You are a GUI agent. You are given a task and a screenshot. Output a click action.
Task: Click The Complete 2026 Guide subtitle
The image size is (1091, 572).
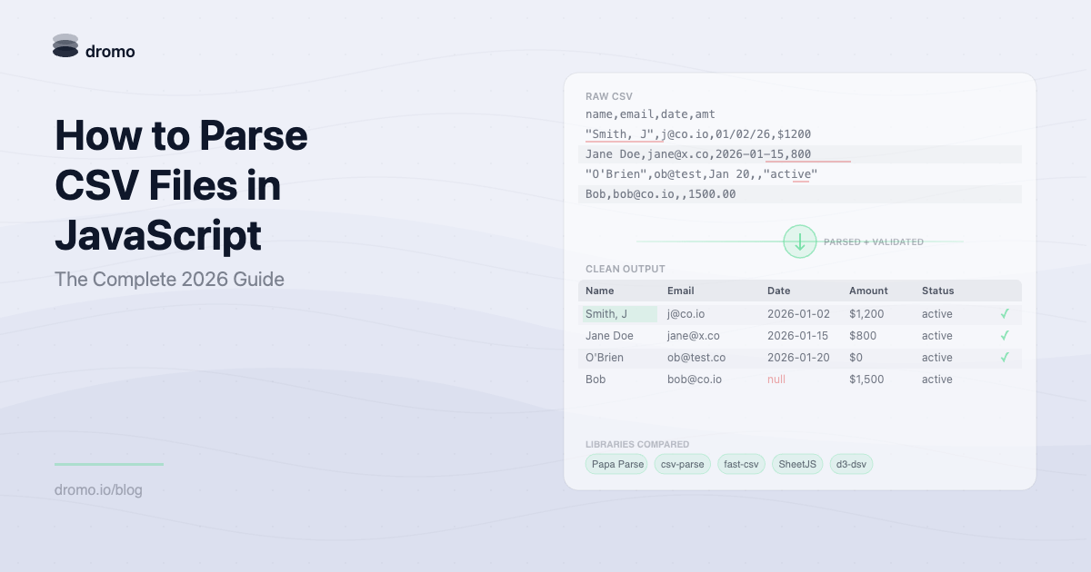point(169,279)
